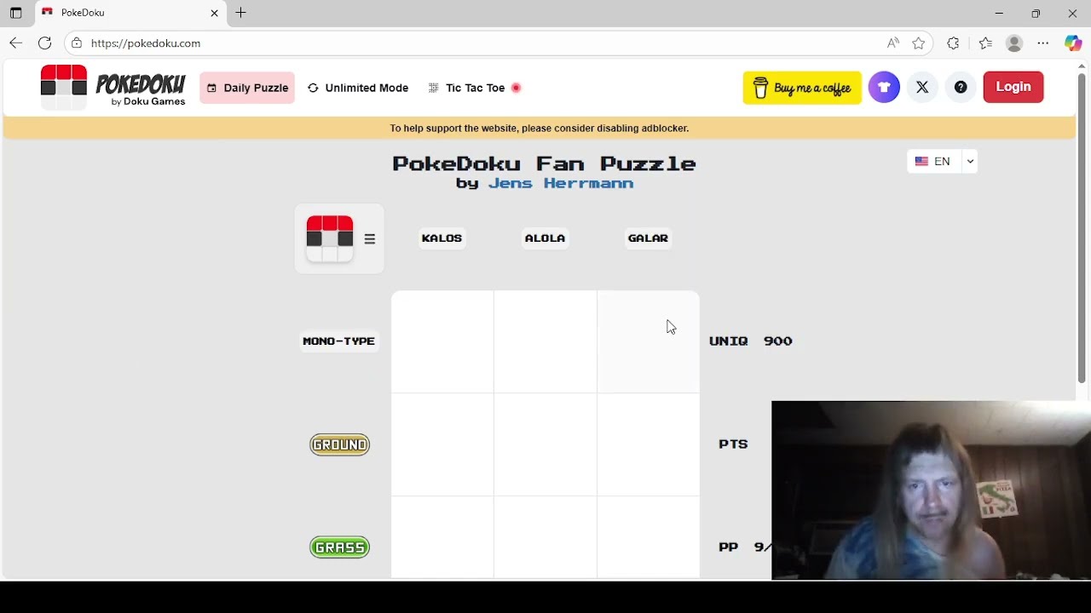Viewport: 1091px width, 613px height.
Task: Open a new tab with plus button
Action: coord(241,13)
